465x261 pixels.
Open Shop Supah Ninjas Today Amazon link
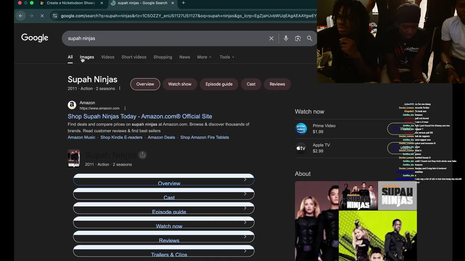point(140,116)
